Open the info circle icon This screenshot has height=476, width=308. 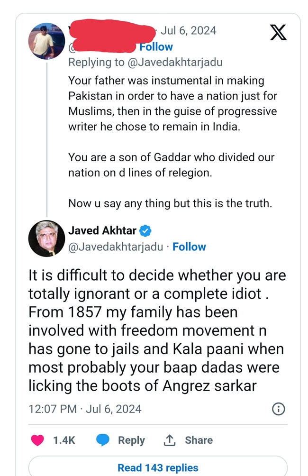point(279,409)
